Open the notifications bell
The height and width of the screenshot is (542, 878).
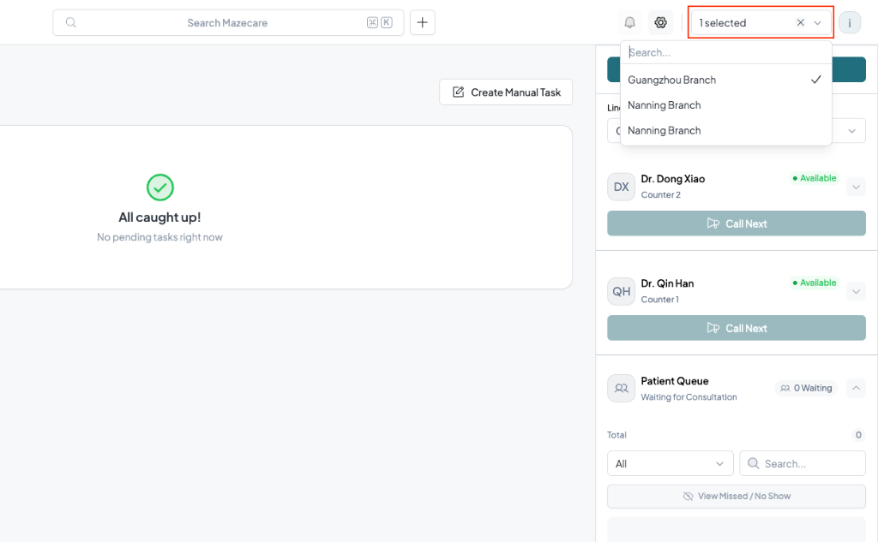629,22
